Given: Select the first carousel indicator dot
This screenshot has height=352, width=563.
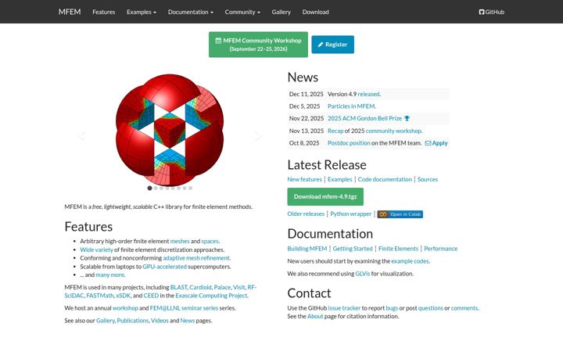Looking at the screenshot, I should pos(149,188).
